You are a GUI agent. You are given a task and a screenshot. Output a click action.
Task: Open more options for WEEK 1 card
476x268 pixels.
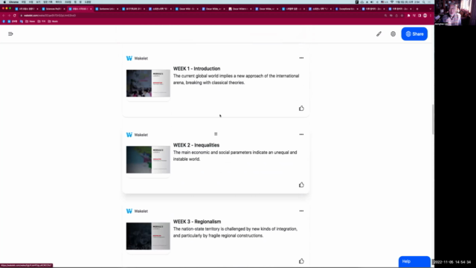coord(301,58)
